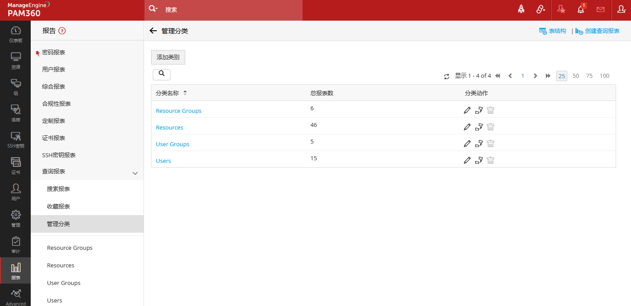Open the notifications bell icon
The width and height of the screenshot is (631, 306).
581,9
